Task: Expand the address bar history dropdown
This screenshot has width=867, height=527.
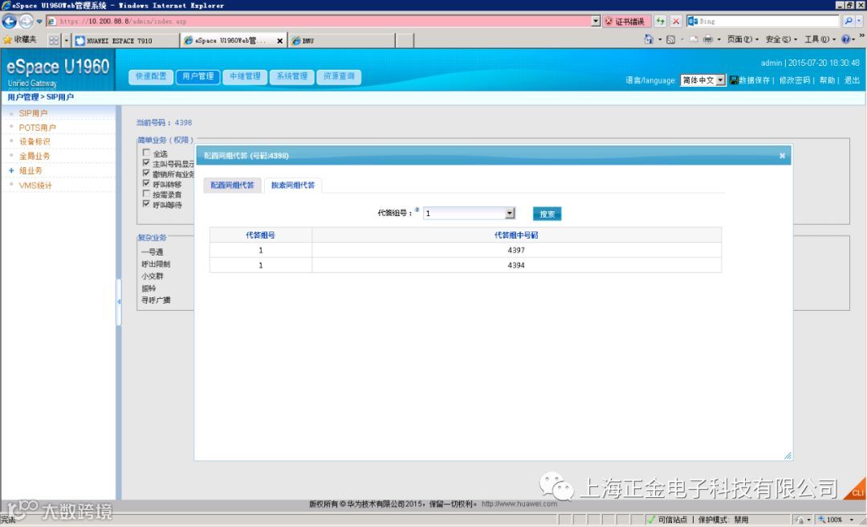Action: pyautogui.click(x=596, y=21)
